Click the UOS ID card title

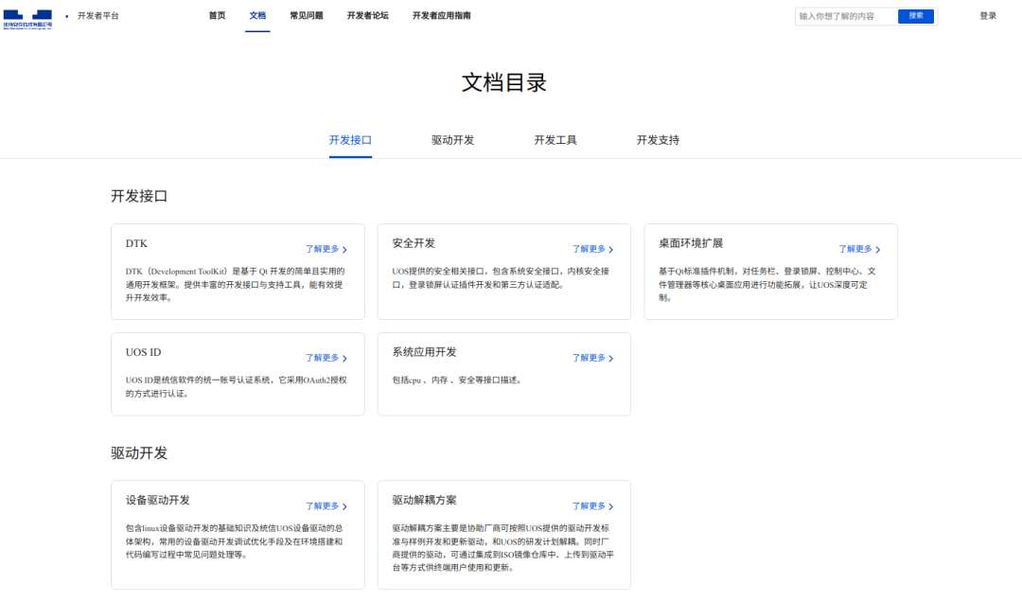144,353
